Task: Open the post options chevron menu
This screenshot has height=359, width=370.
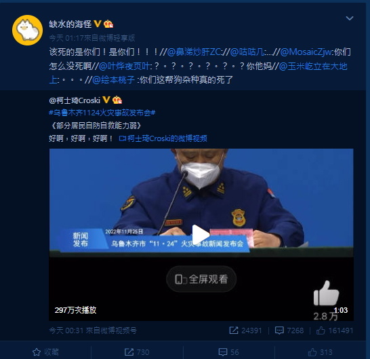Action: 350,18
